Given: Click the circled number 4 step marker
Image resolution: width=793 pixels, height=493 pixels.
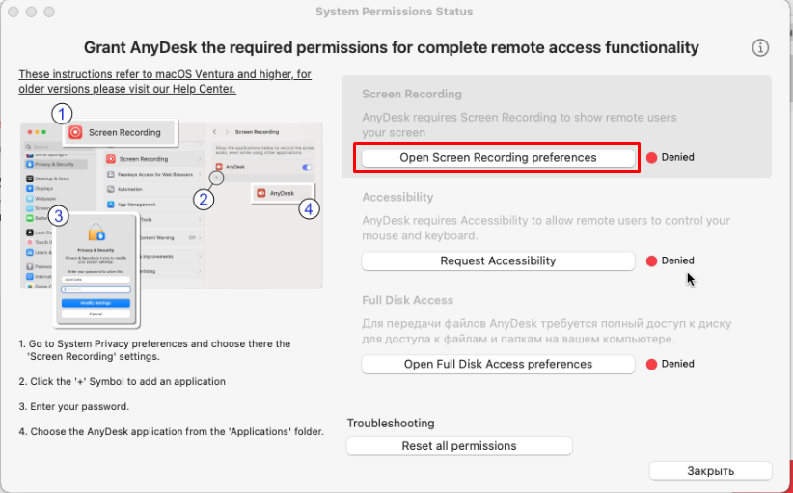Looking at the screenshot, I should pyautogui.click(x=309, y=207).
